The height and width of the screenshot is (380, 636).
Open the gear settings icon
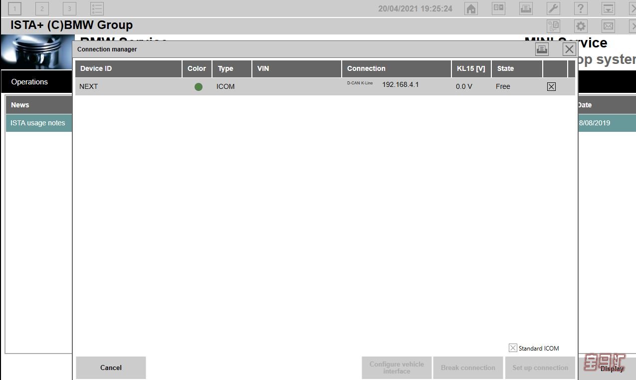coord(581,26)
